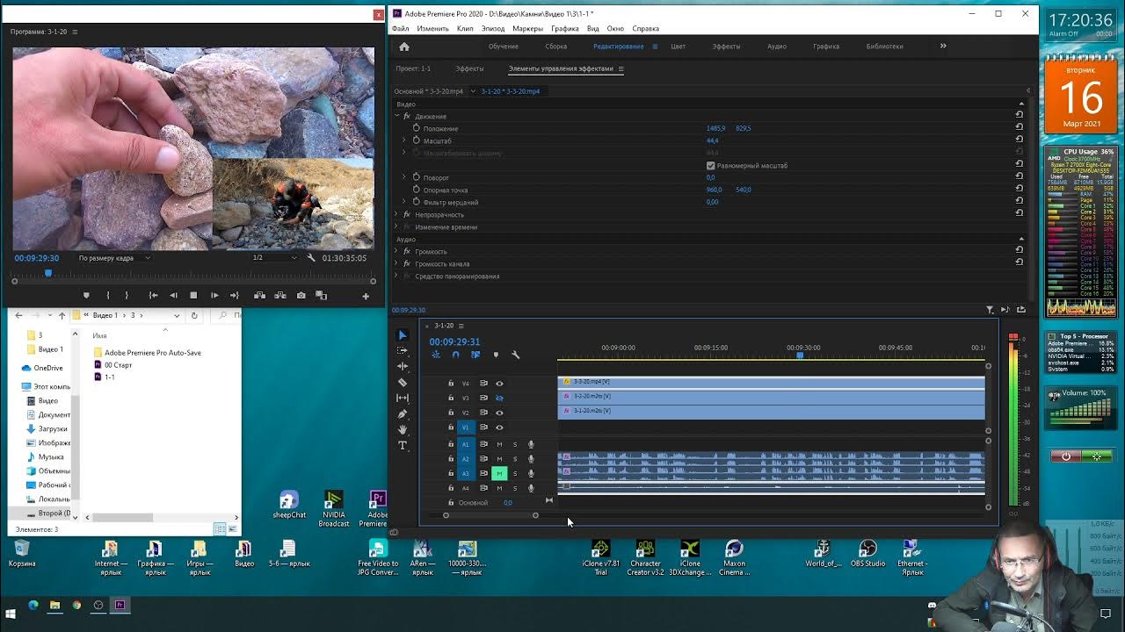Open timeline wrench display settings
This screenshot has width=1125, height=632.
tap(515, 355)
